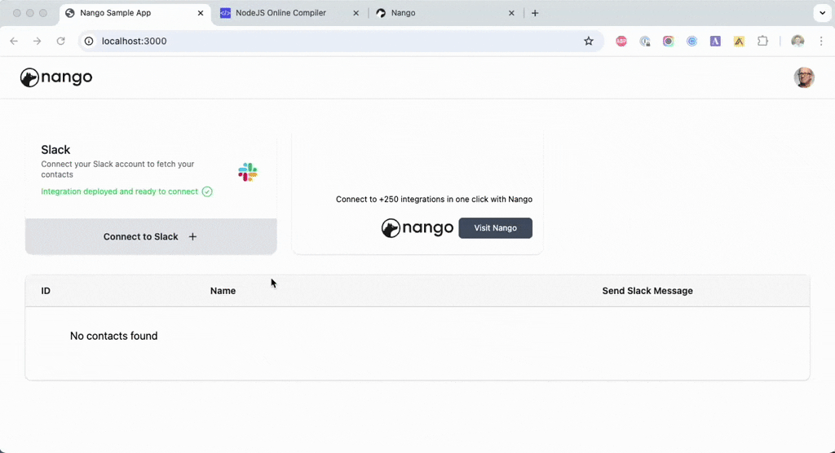Open the site information icon in address bar
This screenshot has width=835, height=453.
(89, 41)
